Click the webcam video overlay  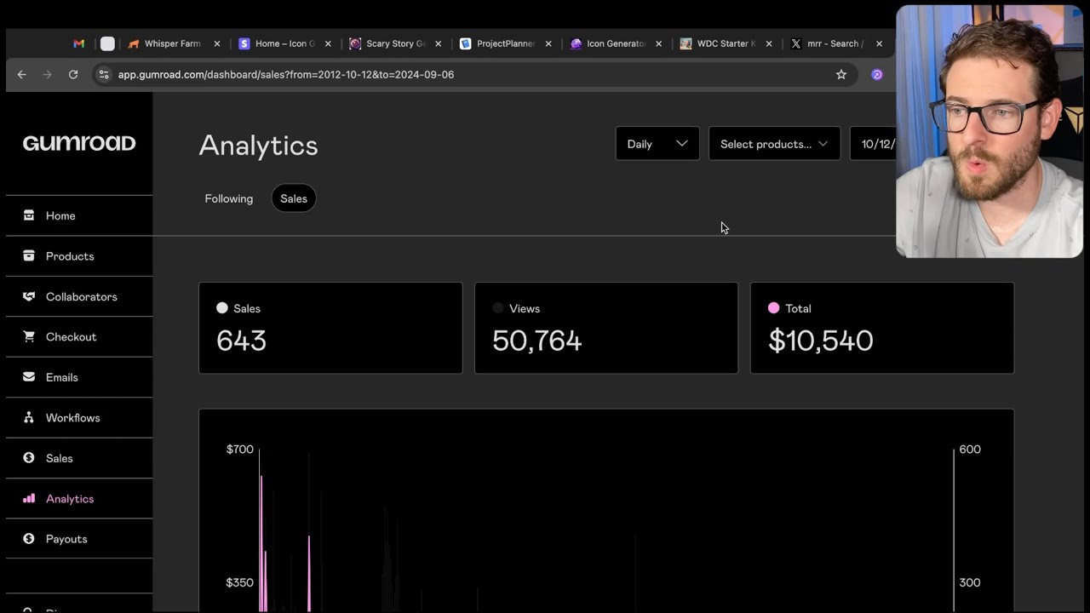pos(990,132)
